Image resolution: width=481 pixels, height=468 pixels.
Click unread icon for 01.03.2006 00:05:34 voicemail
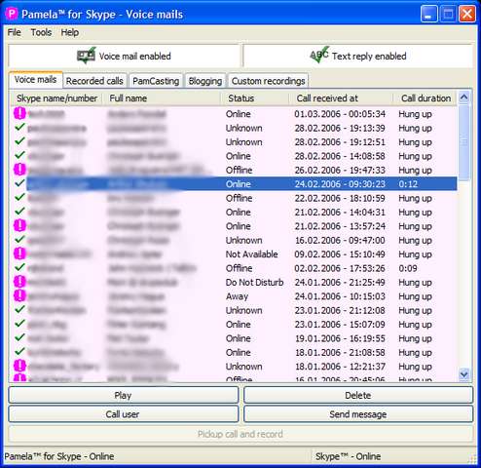click(x=19, y=113)
